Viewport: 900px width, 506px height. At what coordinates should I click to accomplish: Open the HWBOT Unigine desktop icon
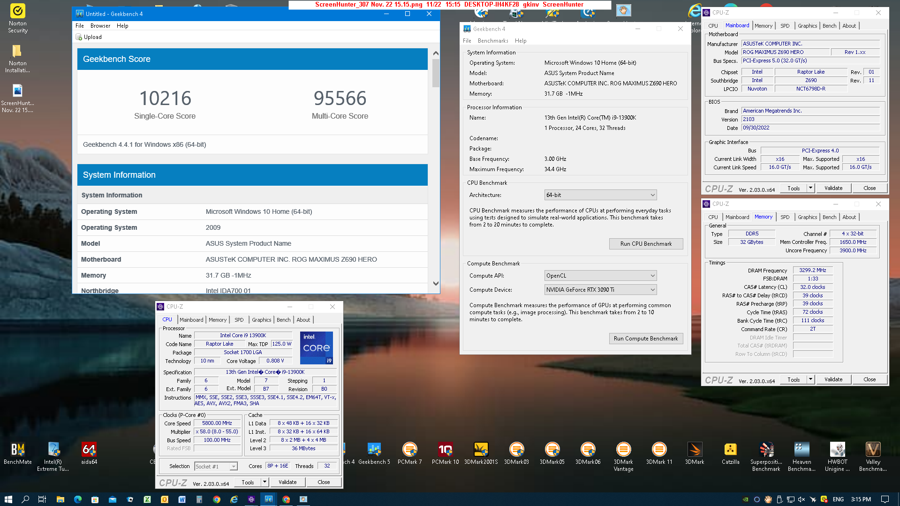pos(837,456)
